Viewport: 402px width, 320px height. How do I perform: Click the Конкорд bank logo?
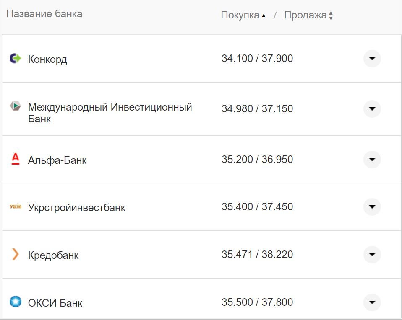[x=16, y=59]
